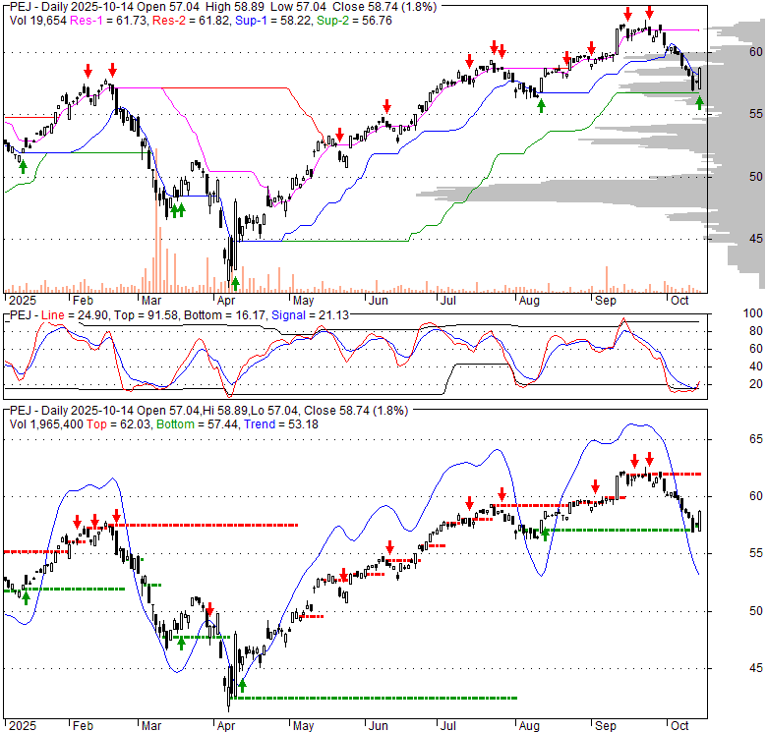Click the Apr label on top chart time axis
This screenshot has width=767, height=732.
click(x=225, y=301)
